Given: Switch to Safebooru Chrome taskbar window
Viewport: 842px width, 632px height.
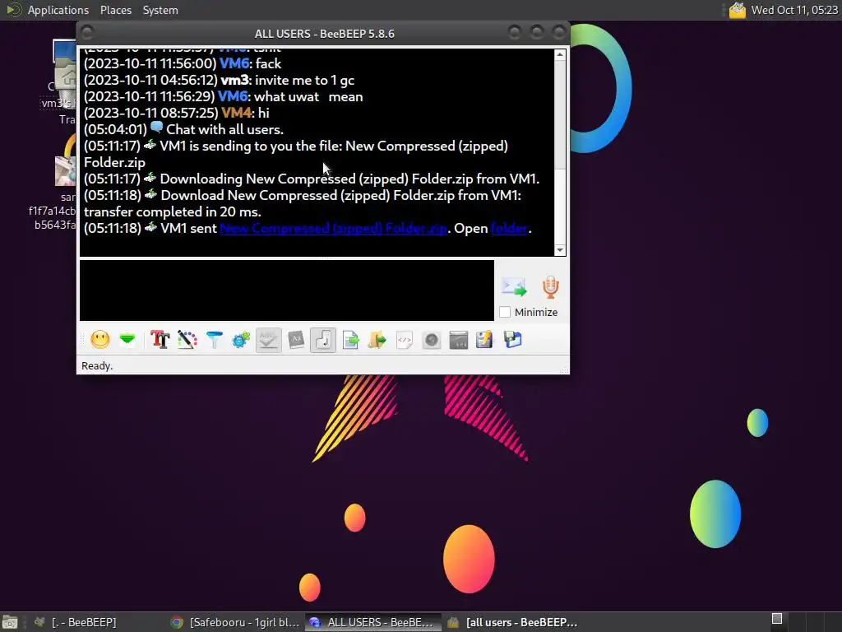Looking at the screenshot, I should tap(235, 622).
